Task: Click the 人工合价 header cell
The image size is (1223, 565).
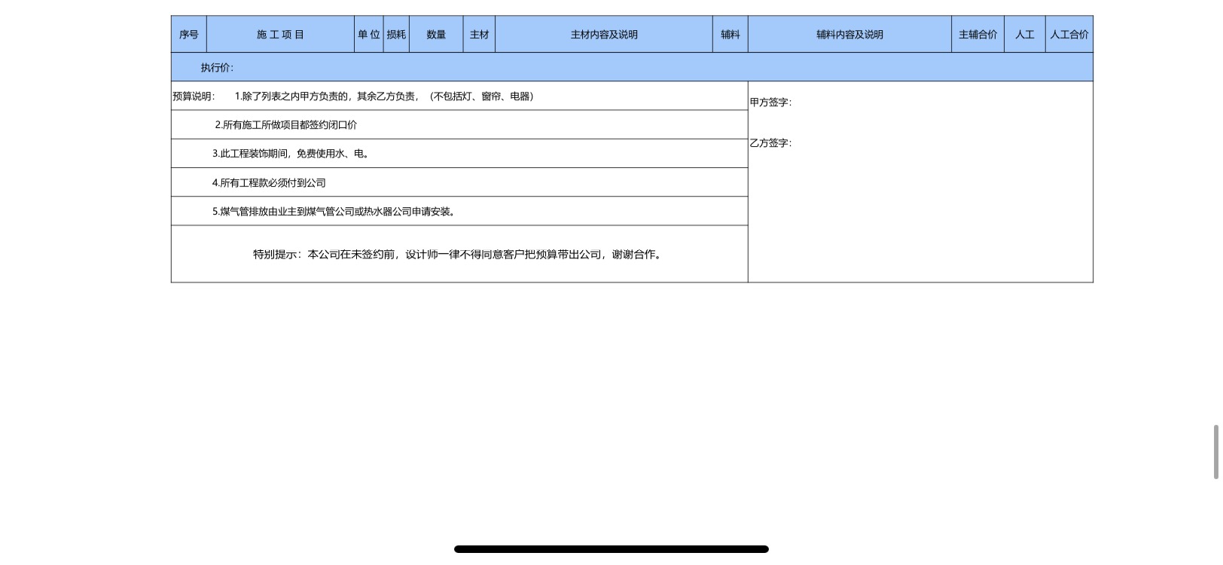Action: click(x=1069, y=35)
